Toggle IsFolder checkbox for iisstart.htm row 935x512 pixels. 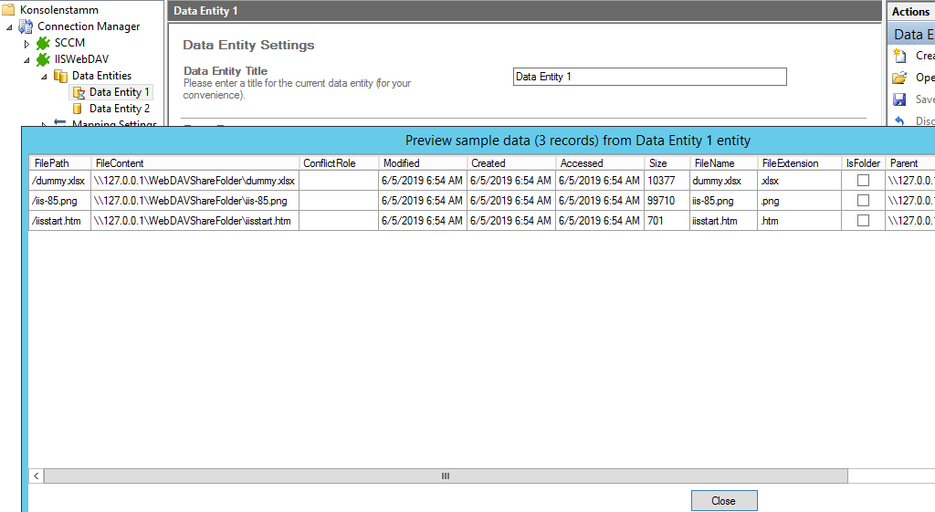(x=863, y=221)
